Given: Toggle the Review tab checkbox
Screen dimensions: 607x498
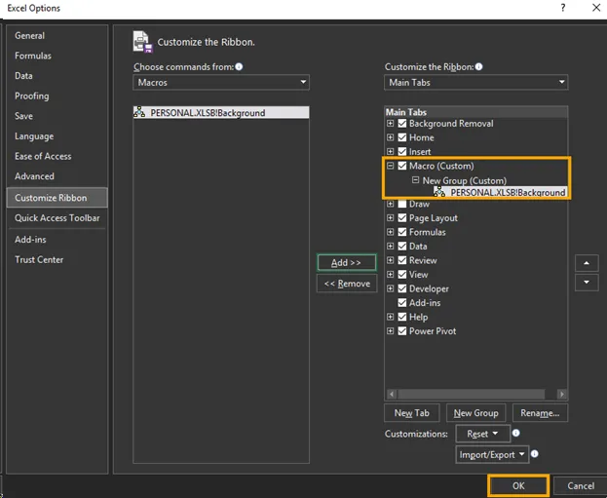Looking at the screenshot, I should (x=402, y=260).
